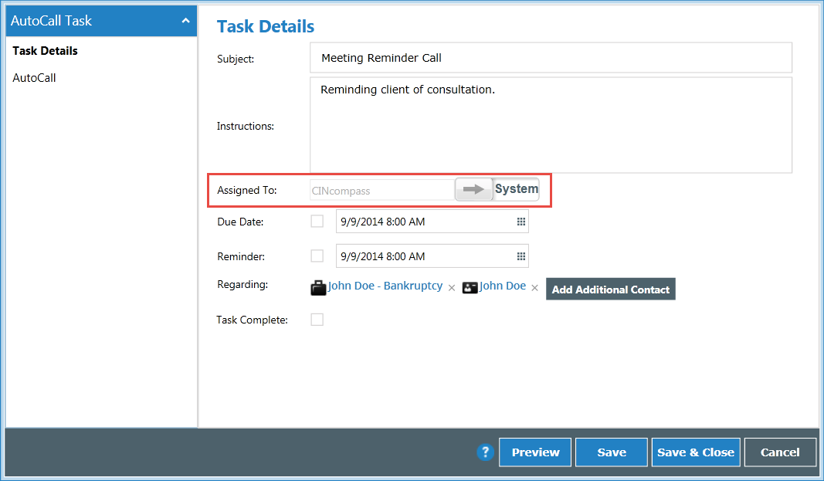Click the Add Additional Contact button
Screen dimensions: 824x481
(610, 289)
